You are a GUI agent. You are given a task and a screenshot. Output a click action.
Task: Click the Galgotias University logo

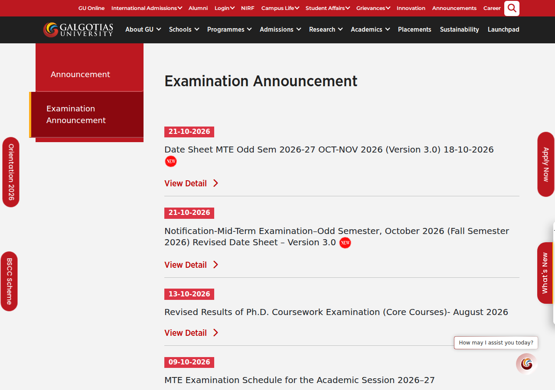(78, 29)
